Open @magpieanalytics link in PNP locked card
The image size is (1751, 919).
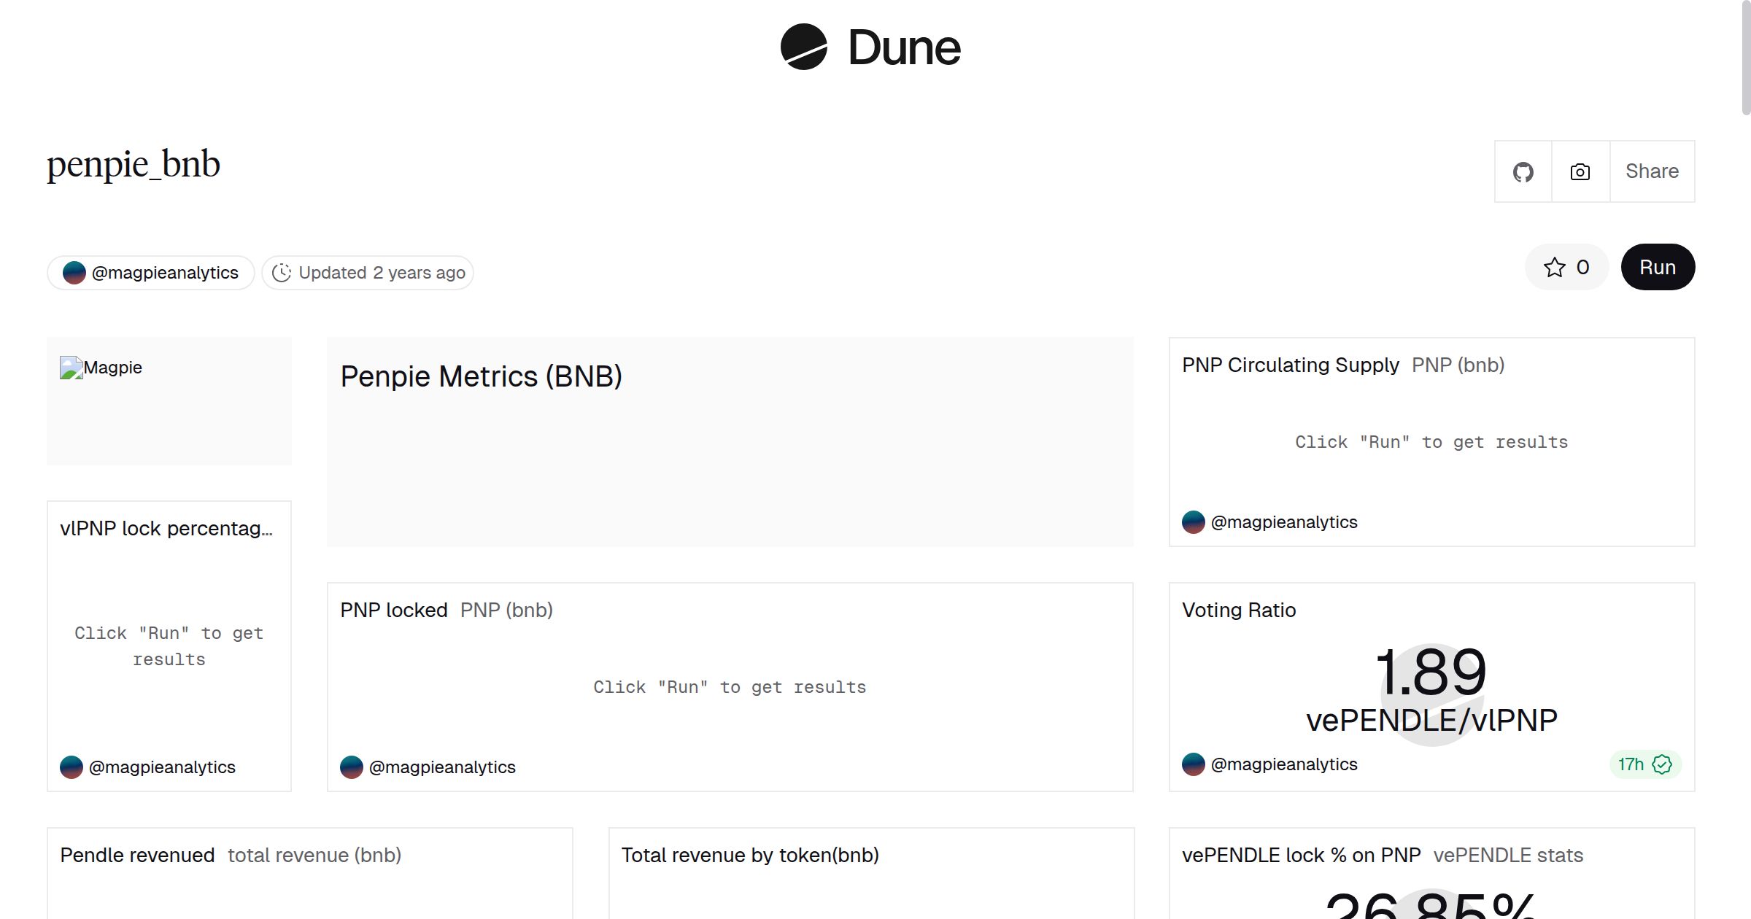[x=441, y=767]
